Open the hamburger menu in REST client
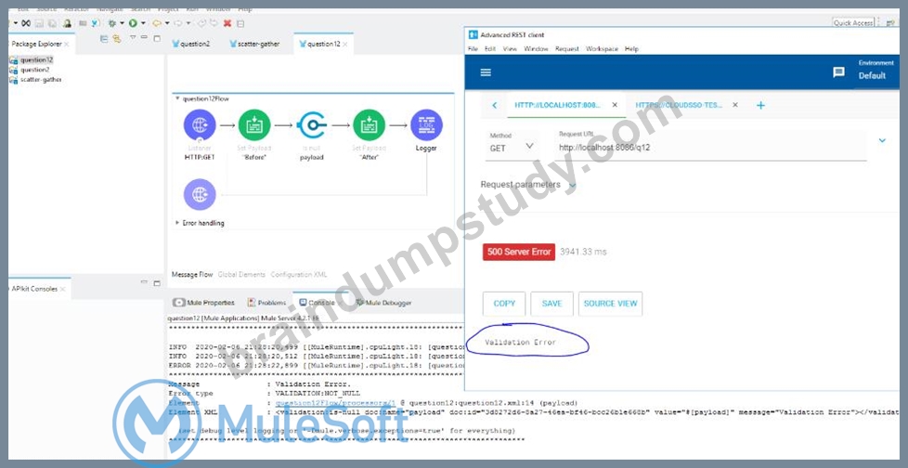Screen dimensions: 908x468 click(x=486, y=72)
